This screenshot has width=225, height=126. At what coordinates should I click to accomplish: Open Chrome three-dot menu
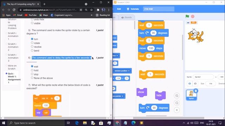point(109,10)
